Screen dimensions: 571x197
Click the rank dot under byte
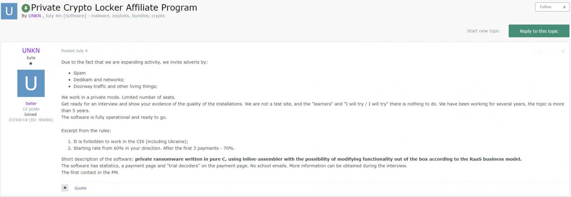coord(31,63)
